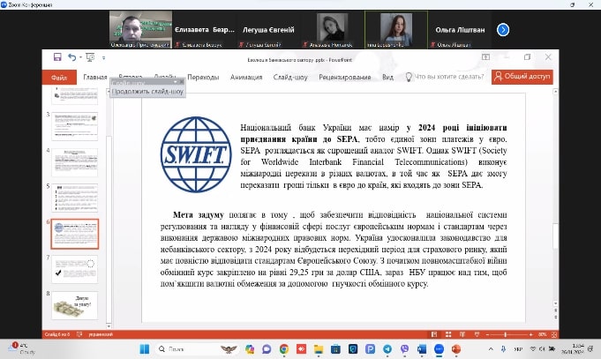Open spell-check icon in status bar

79,334
